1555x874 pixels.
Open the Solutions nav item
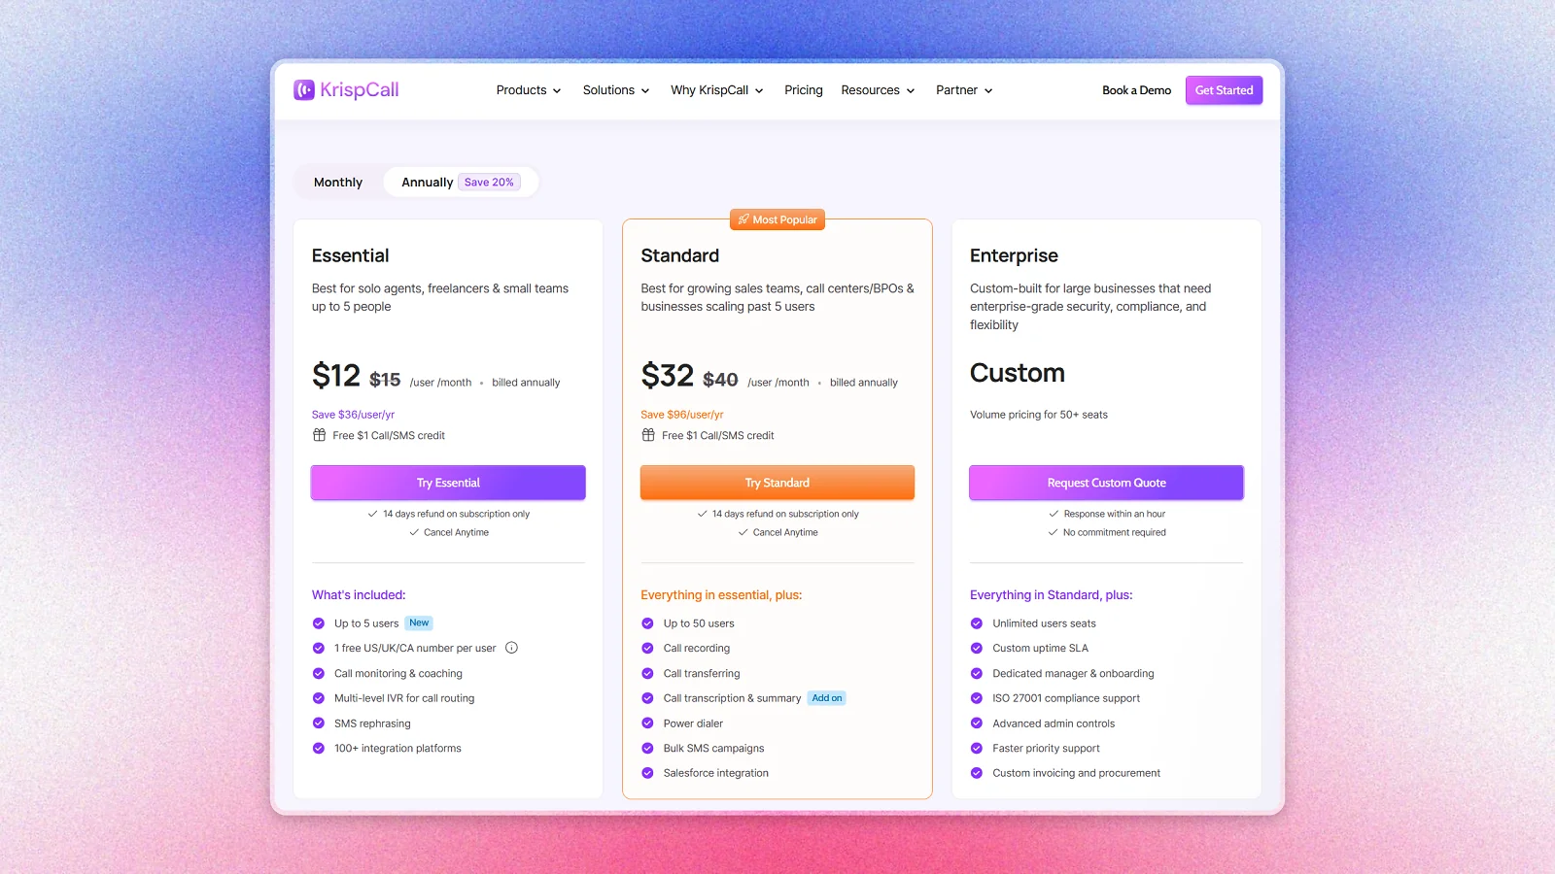[616, 90]
